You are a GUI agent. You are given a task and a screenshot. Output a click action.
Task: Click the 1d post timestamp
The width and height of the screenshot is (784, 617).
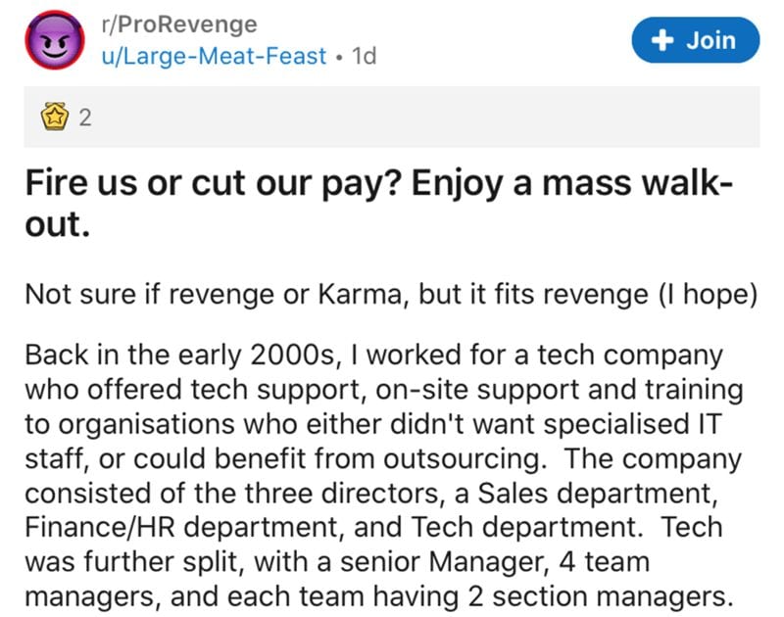click(x=364, y=56)
